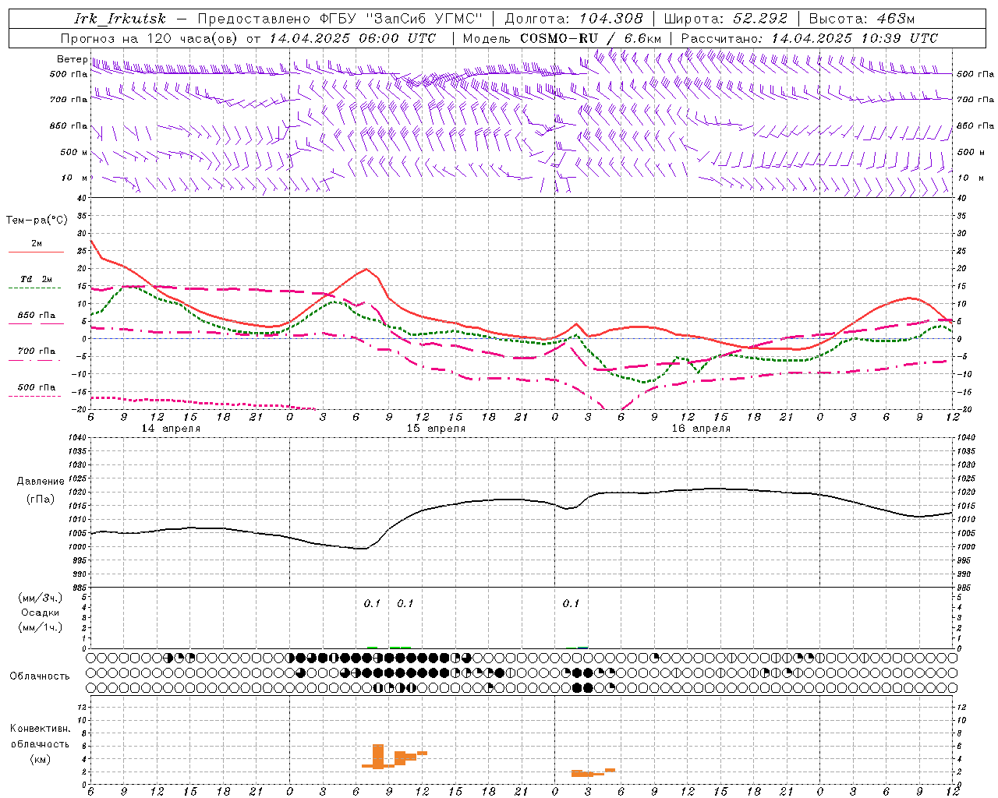The width and height of the screenshot is (998, 798).
Task: Click the left 500 м wind level label
Action: coord(74,152)
